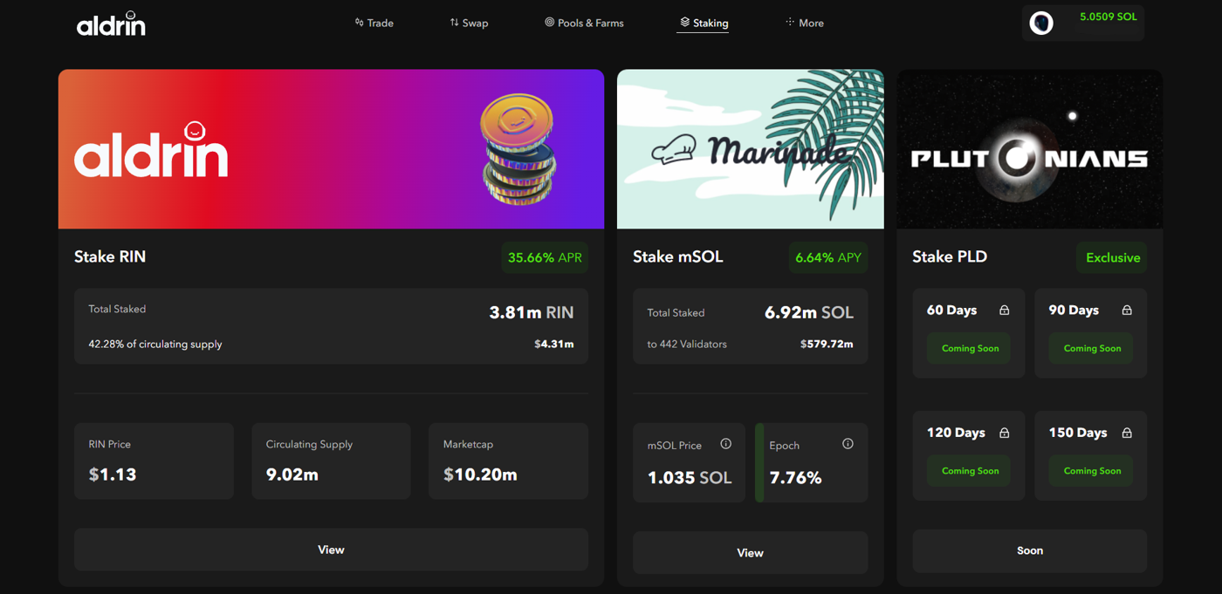Click the 150 Days lock icon
The width and height of the screenshot is (1222, 594).
pos(1127,433)
